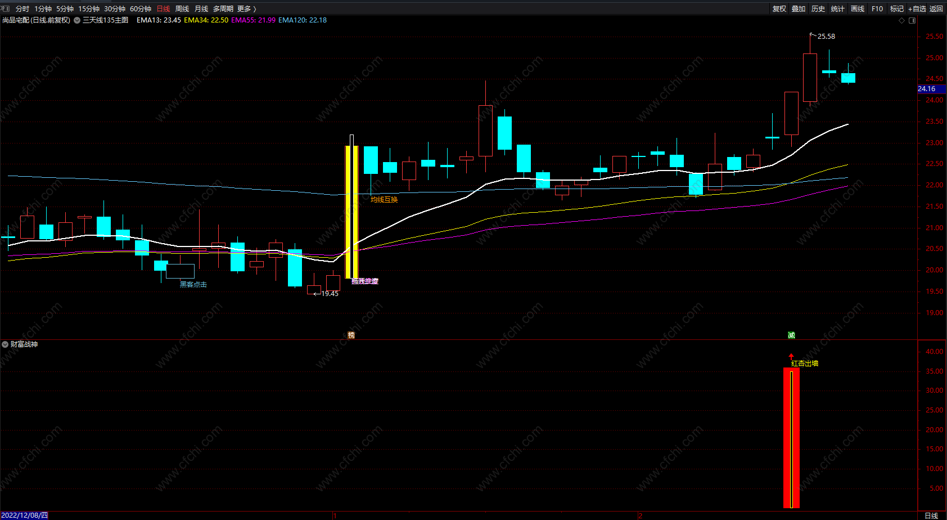Open the 历史 history button

pyautogui.click(x=818, y=8)
